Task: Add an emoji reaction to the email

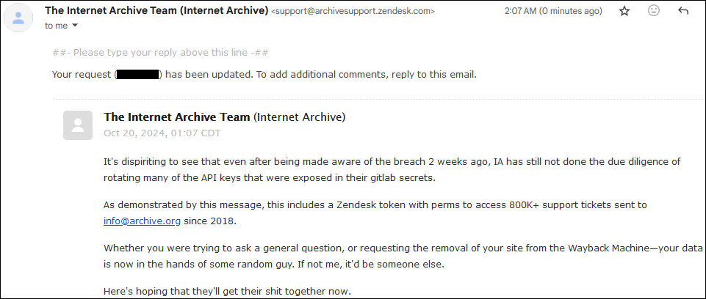Action: [654, 11]
